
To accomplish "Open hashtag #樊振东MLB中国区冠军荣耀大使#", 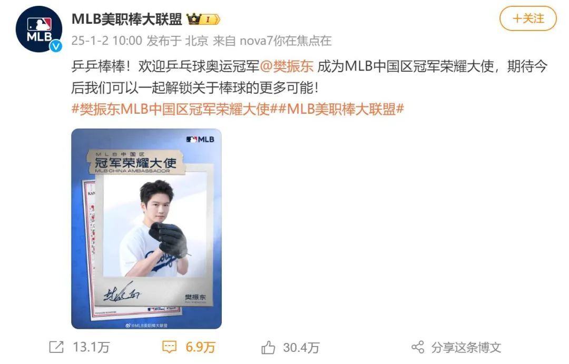I will (172, 109).
